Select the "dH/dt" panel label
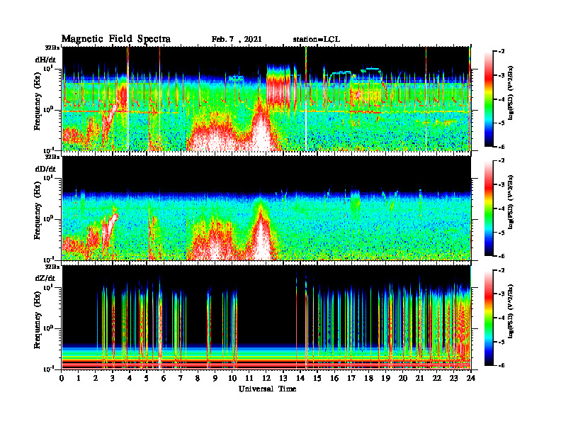561x434 pixels. coord(45,60)
